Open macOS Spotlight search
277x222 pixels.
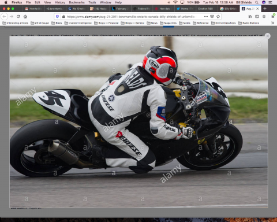click(x=257, y=2)
